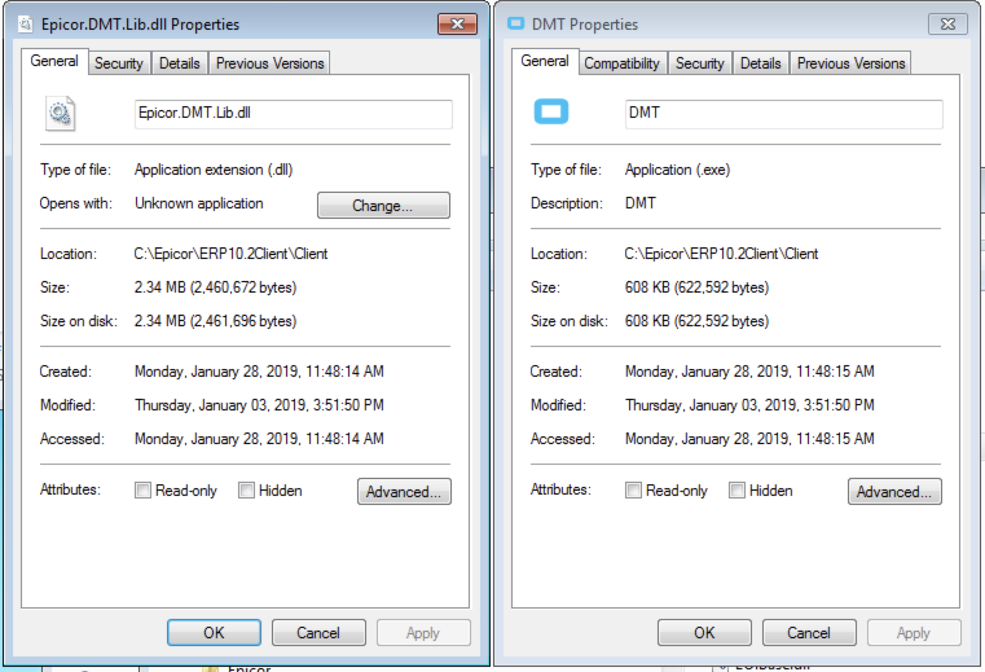985x672 pixels.
Task: Open Advanced attributes in DMT Properties
Action: pyautogui.click(x=894, y=491)
